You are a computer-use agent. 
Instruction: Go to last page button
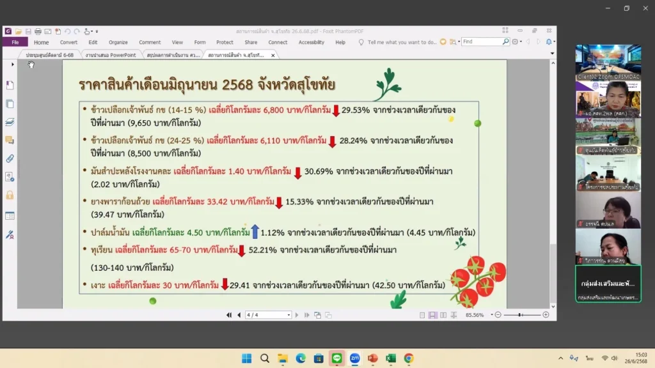(306, 315)
